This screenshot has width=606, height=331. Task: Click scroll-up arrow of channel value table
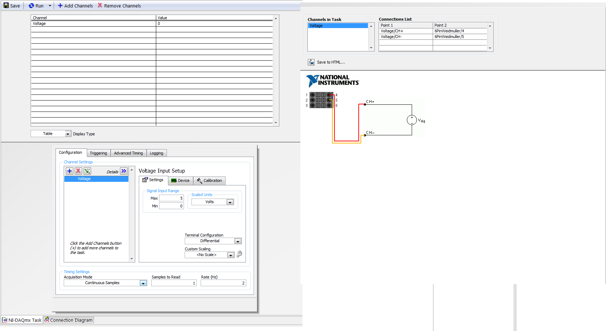click(x=276, y=18)
